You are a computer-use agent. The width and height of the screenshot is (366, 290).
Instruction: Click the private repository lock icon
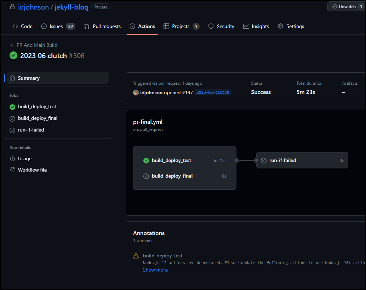point(12,7)
